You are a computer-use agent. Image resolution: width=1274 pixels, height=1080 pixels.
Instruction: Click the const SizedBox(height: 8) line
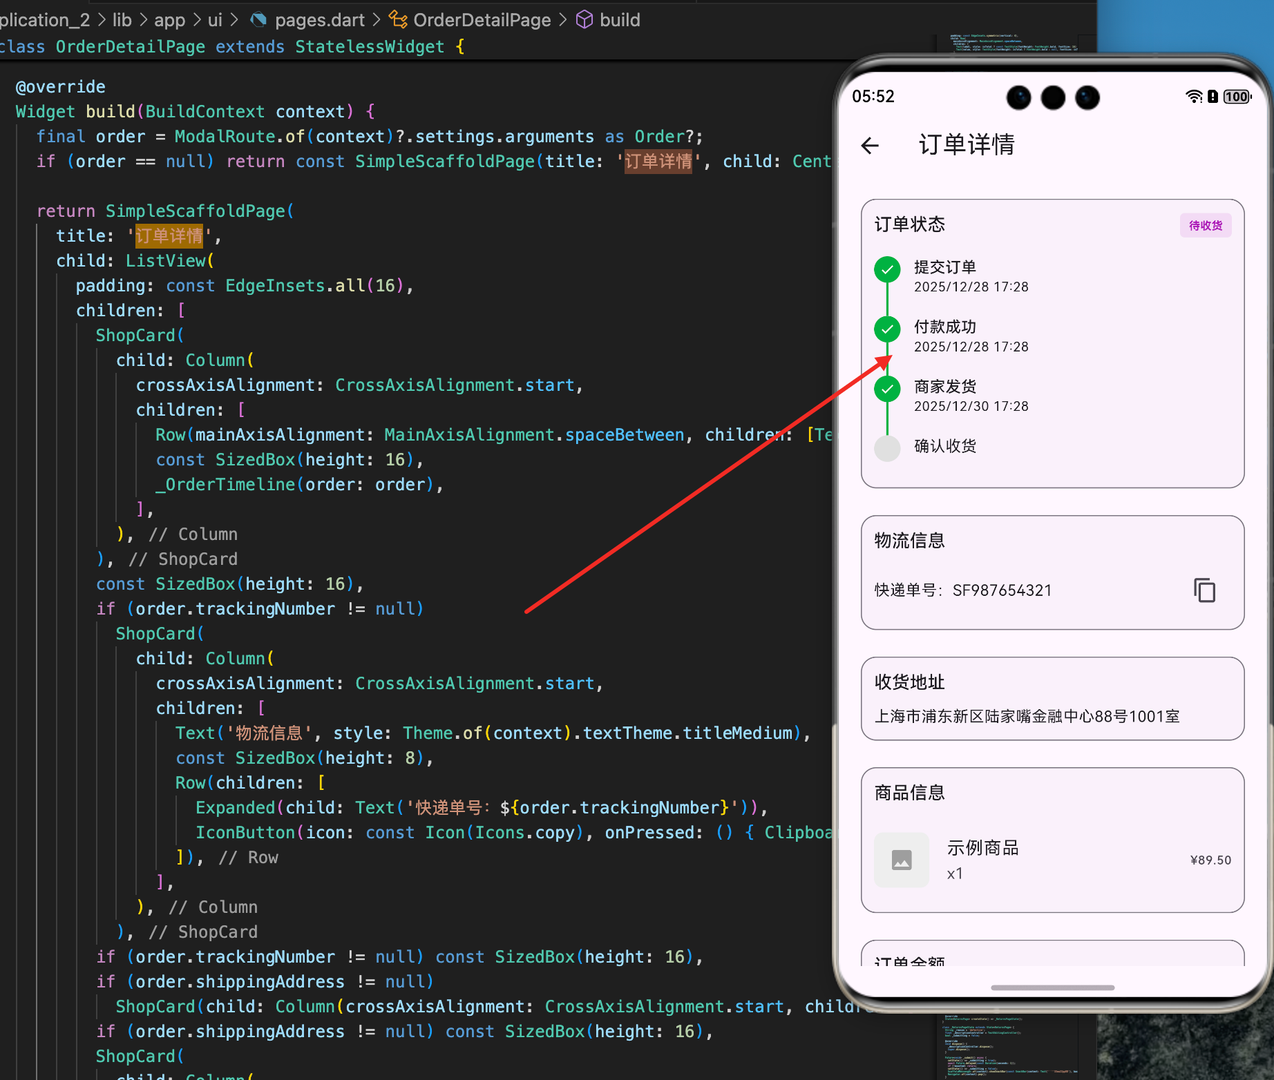coord(305,758)
